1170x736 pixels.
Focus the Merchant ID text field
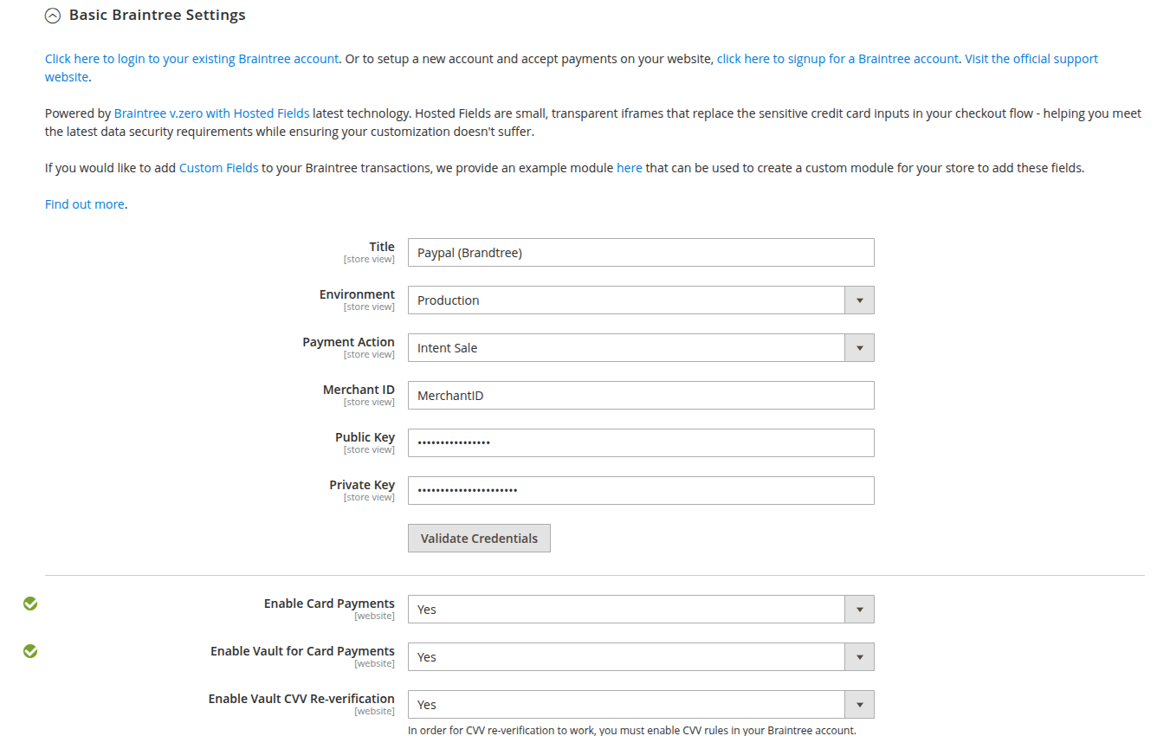coord(640,396)
